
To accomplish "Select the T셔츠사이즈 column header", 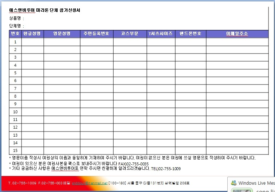I will (x=161, y=34).
